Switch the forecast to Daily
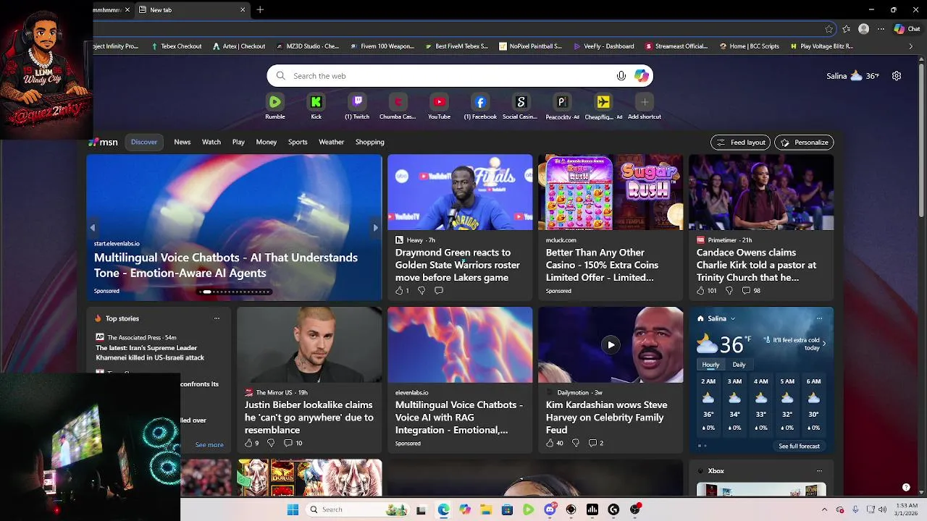 (x=739, y=365)
